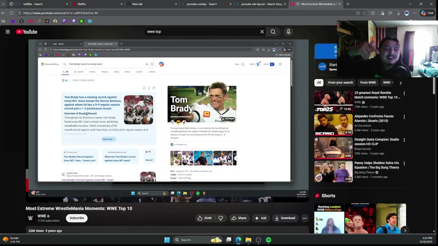Open Copilot Chat in the browser toolbar
438x246 pixels.
427,13
